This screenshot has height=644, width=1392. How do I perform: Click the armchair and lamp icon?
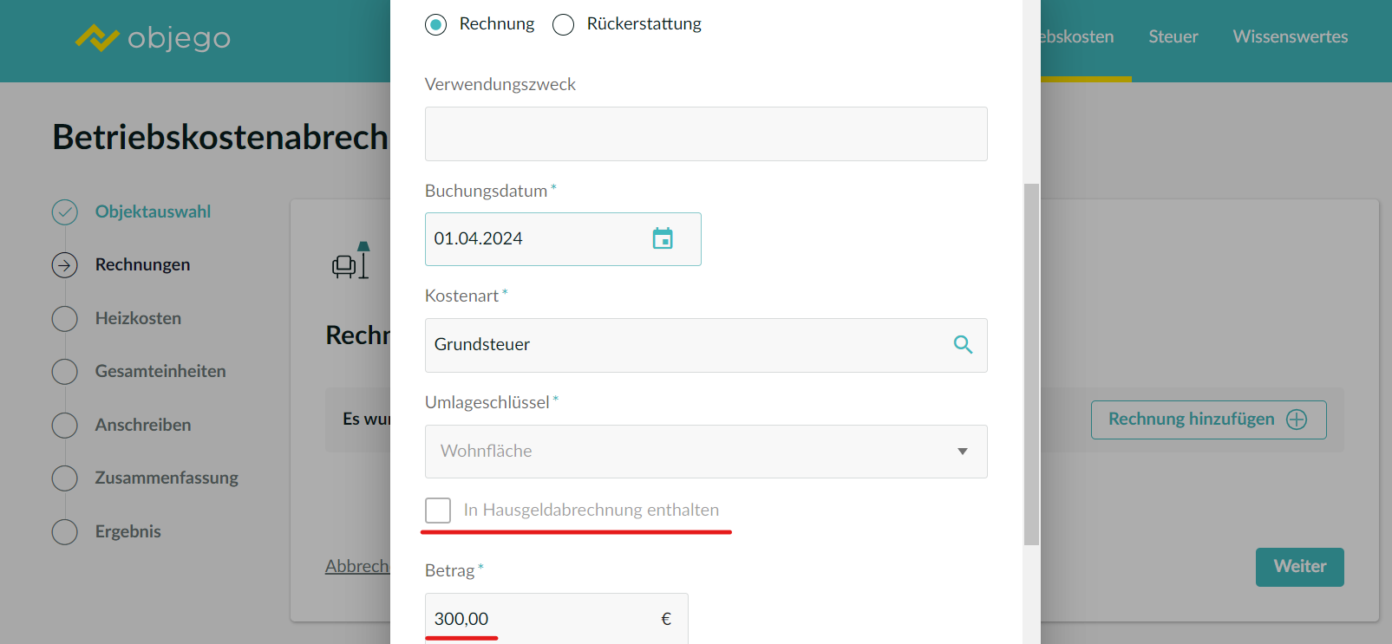pos(351,261)
